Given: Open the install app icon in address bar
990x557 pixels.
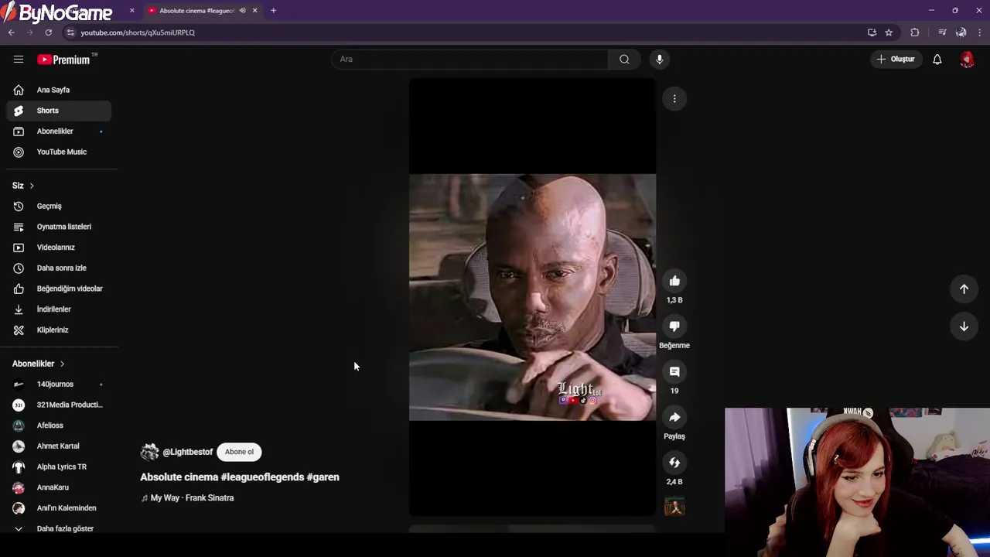Looking at the screenshot, I should pyautogui.click(x=872, y=32).
